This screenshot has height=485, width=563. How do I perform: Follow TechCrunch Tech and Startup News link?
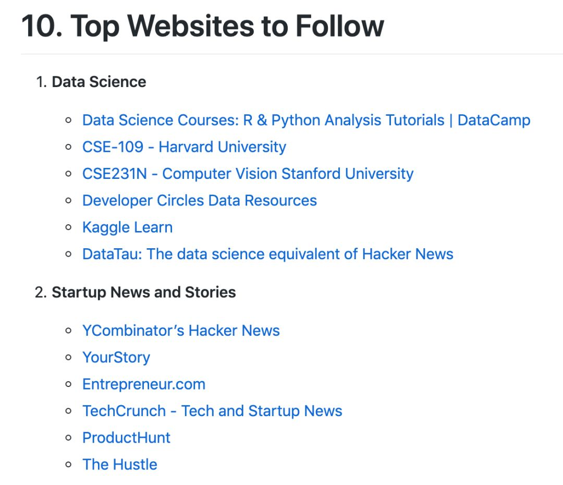click(212, 411)
